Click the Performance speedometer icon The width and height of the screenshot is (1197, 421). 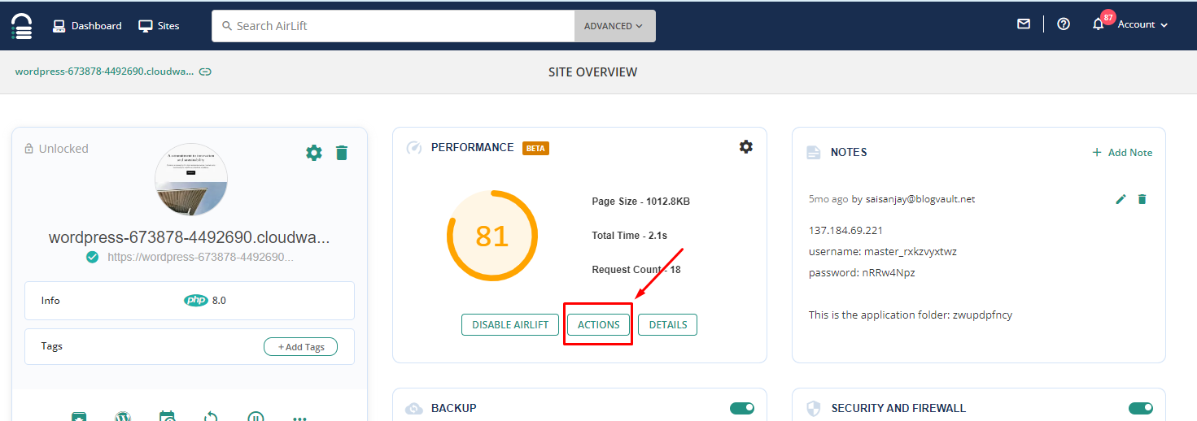414,148
